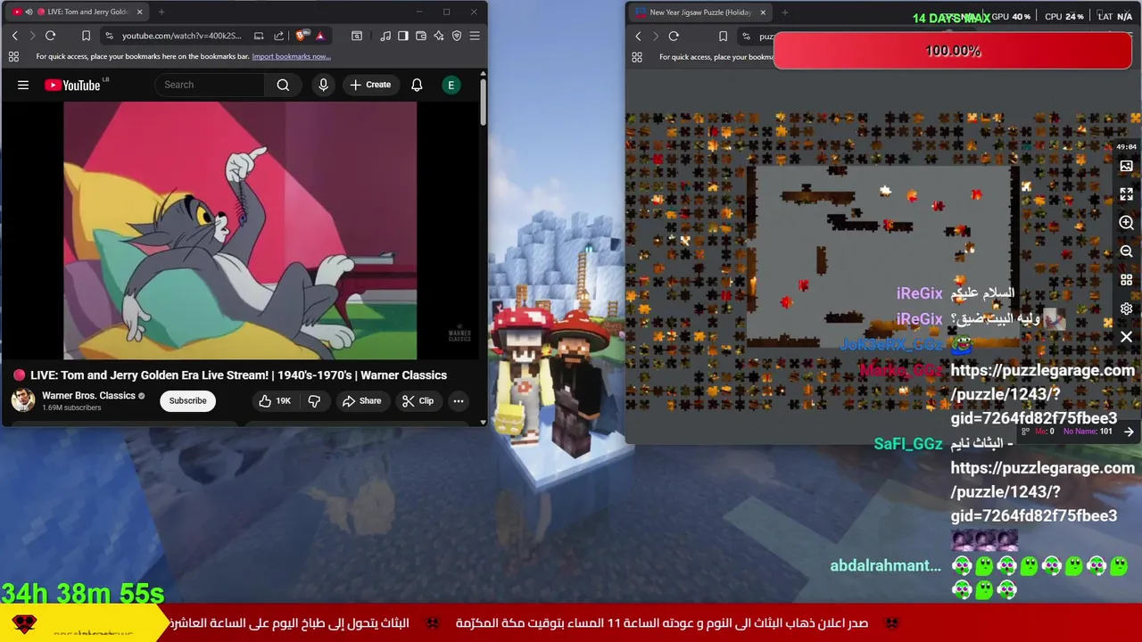The image size is (1142, 642).
Task: Open the music note playlist icon
Action: [x=385, y=36]
